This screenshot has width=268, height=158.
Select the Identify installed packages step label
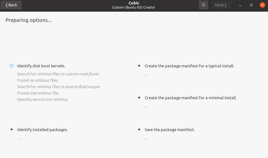42,129
